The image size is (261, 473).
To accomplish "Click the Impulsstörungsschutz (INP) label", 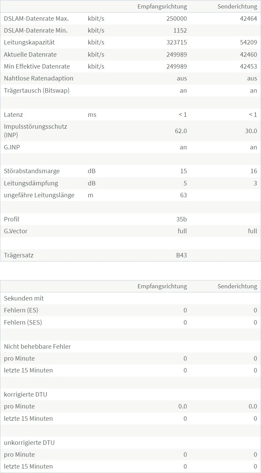I will (x=36, y=131).
